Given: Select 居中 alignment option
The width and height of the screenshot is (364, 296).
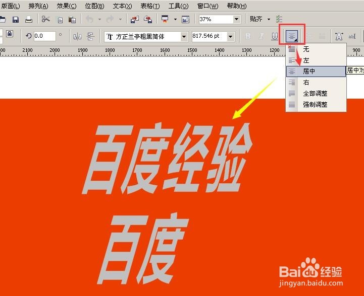Looking at the screenshot, I should click(x=316, y=71).
